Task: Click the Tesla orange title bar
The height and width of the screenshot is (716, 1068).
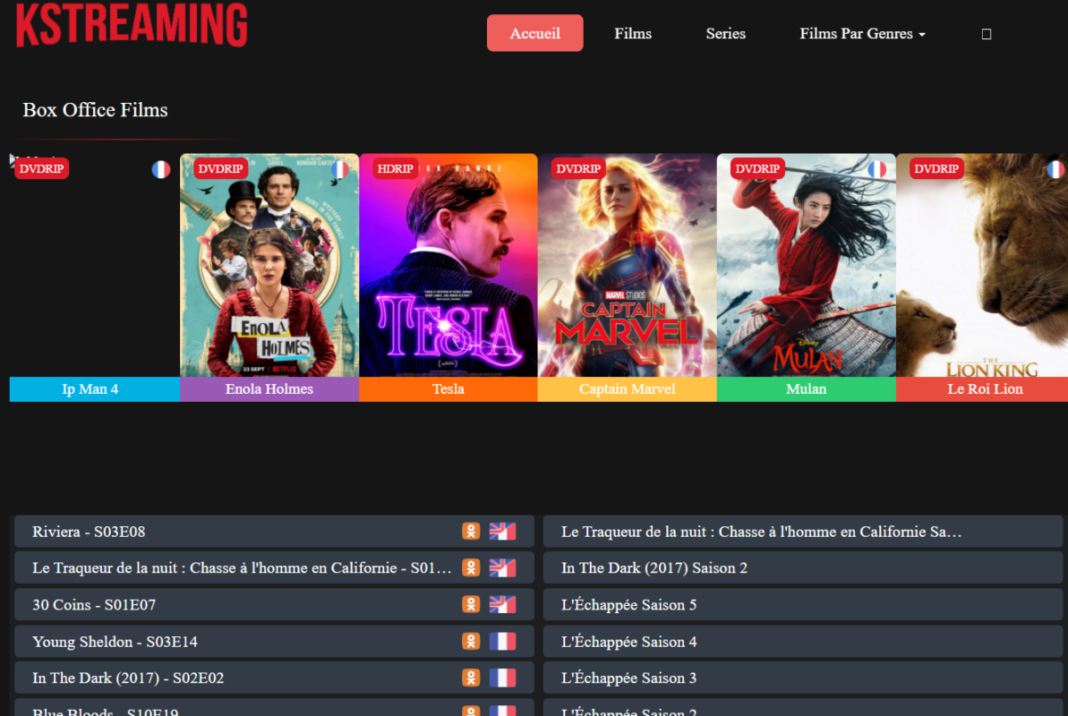Action: [x=449, y=389]
